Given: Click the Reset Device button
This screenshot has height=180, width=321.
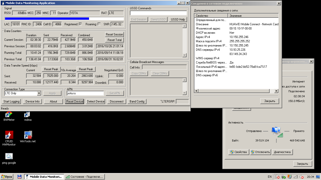Looking at the screenshot, I should 75,101.
